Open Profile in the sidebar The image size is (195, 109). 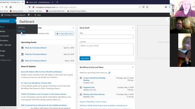[x=8, y=51]
